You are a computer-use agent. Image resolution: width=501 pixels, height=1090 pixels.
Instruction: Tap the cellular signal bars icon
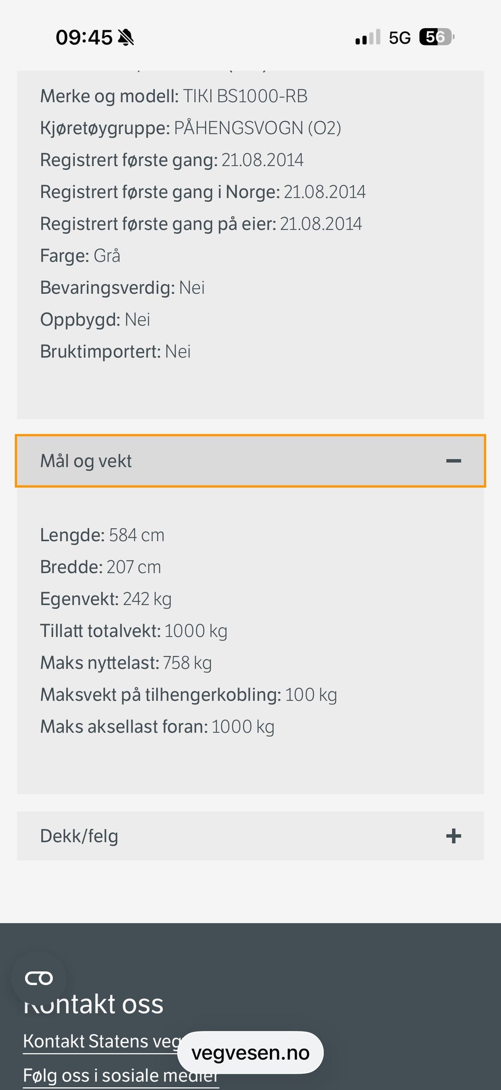point(368,38)
